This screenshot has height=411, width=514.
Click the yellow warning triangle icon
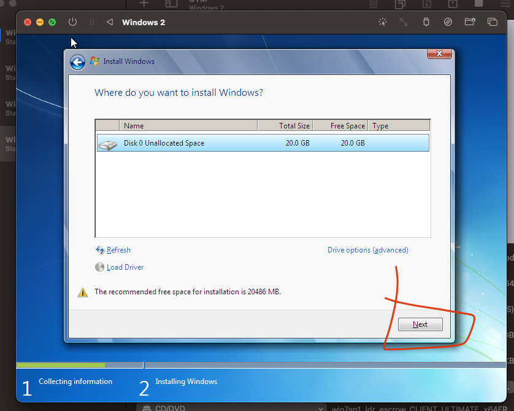point(83,292)
